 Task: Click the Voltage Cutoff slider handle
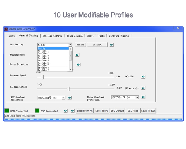(x=69, y=89)
